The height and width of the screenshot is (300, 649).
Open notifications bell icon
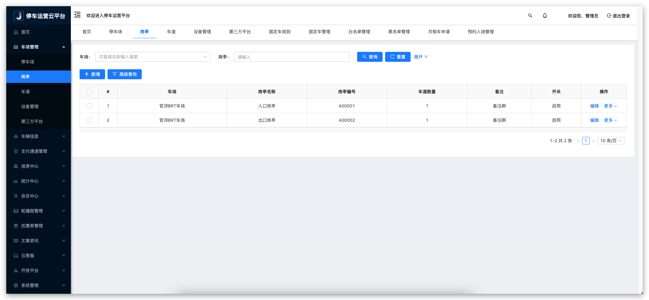point(545,16)
